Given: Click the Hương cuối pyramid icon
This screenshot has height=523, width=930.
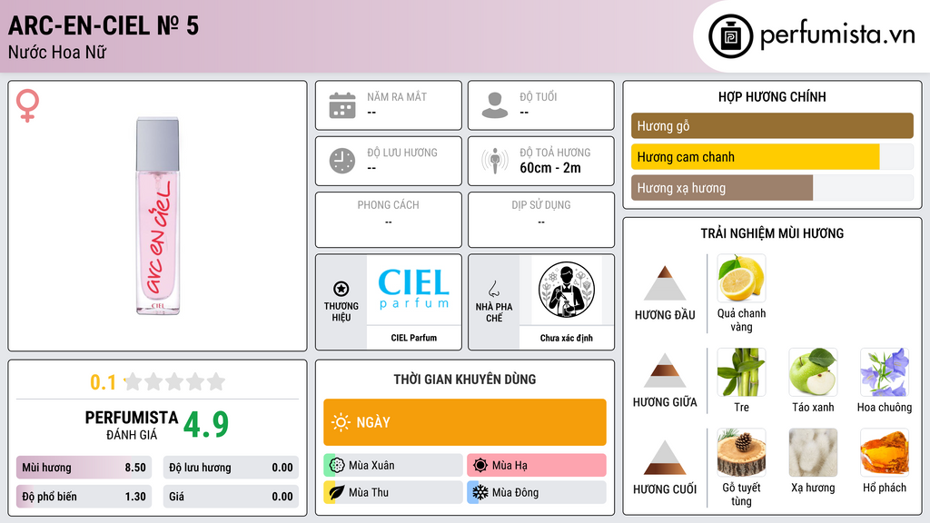Looking at the screenshot, I should pyautogui.click(x=665, y=458).
